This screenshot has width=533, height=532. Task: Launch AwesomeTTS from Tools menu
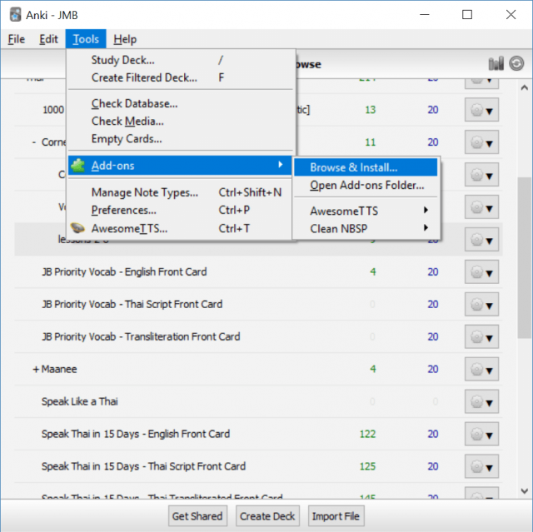coord(180,228)
